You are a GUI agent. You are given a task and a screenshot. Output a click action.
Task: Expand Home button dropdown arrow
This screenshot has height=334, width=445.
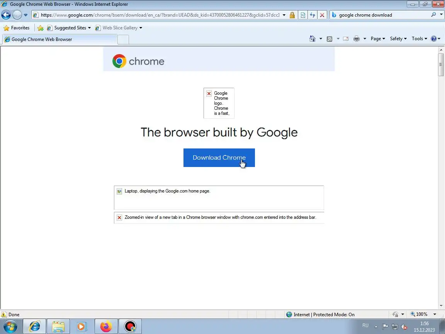click(321, 39)
